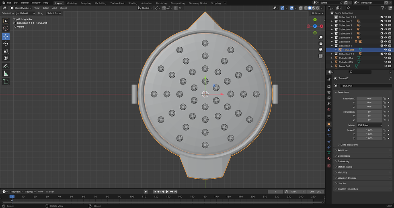Open the Object Mode dropdown
The image size is (394, 208).
click(21, 8)
